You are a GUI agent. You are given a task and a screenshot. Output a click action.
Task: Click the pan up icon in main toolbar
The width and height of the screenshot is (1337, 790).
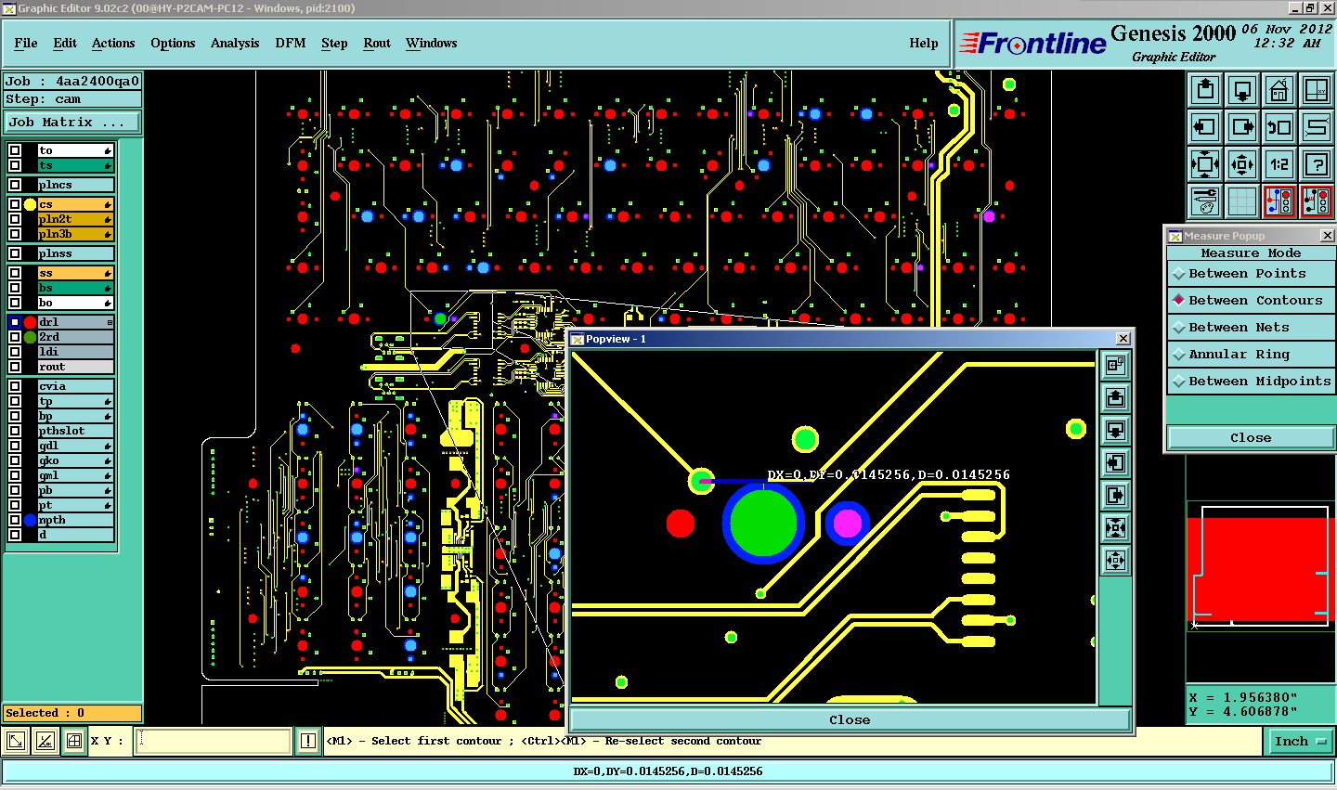(1205, 90)
